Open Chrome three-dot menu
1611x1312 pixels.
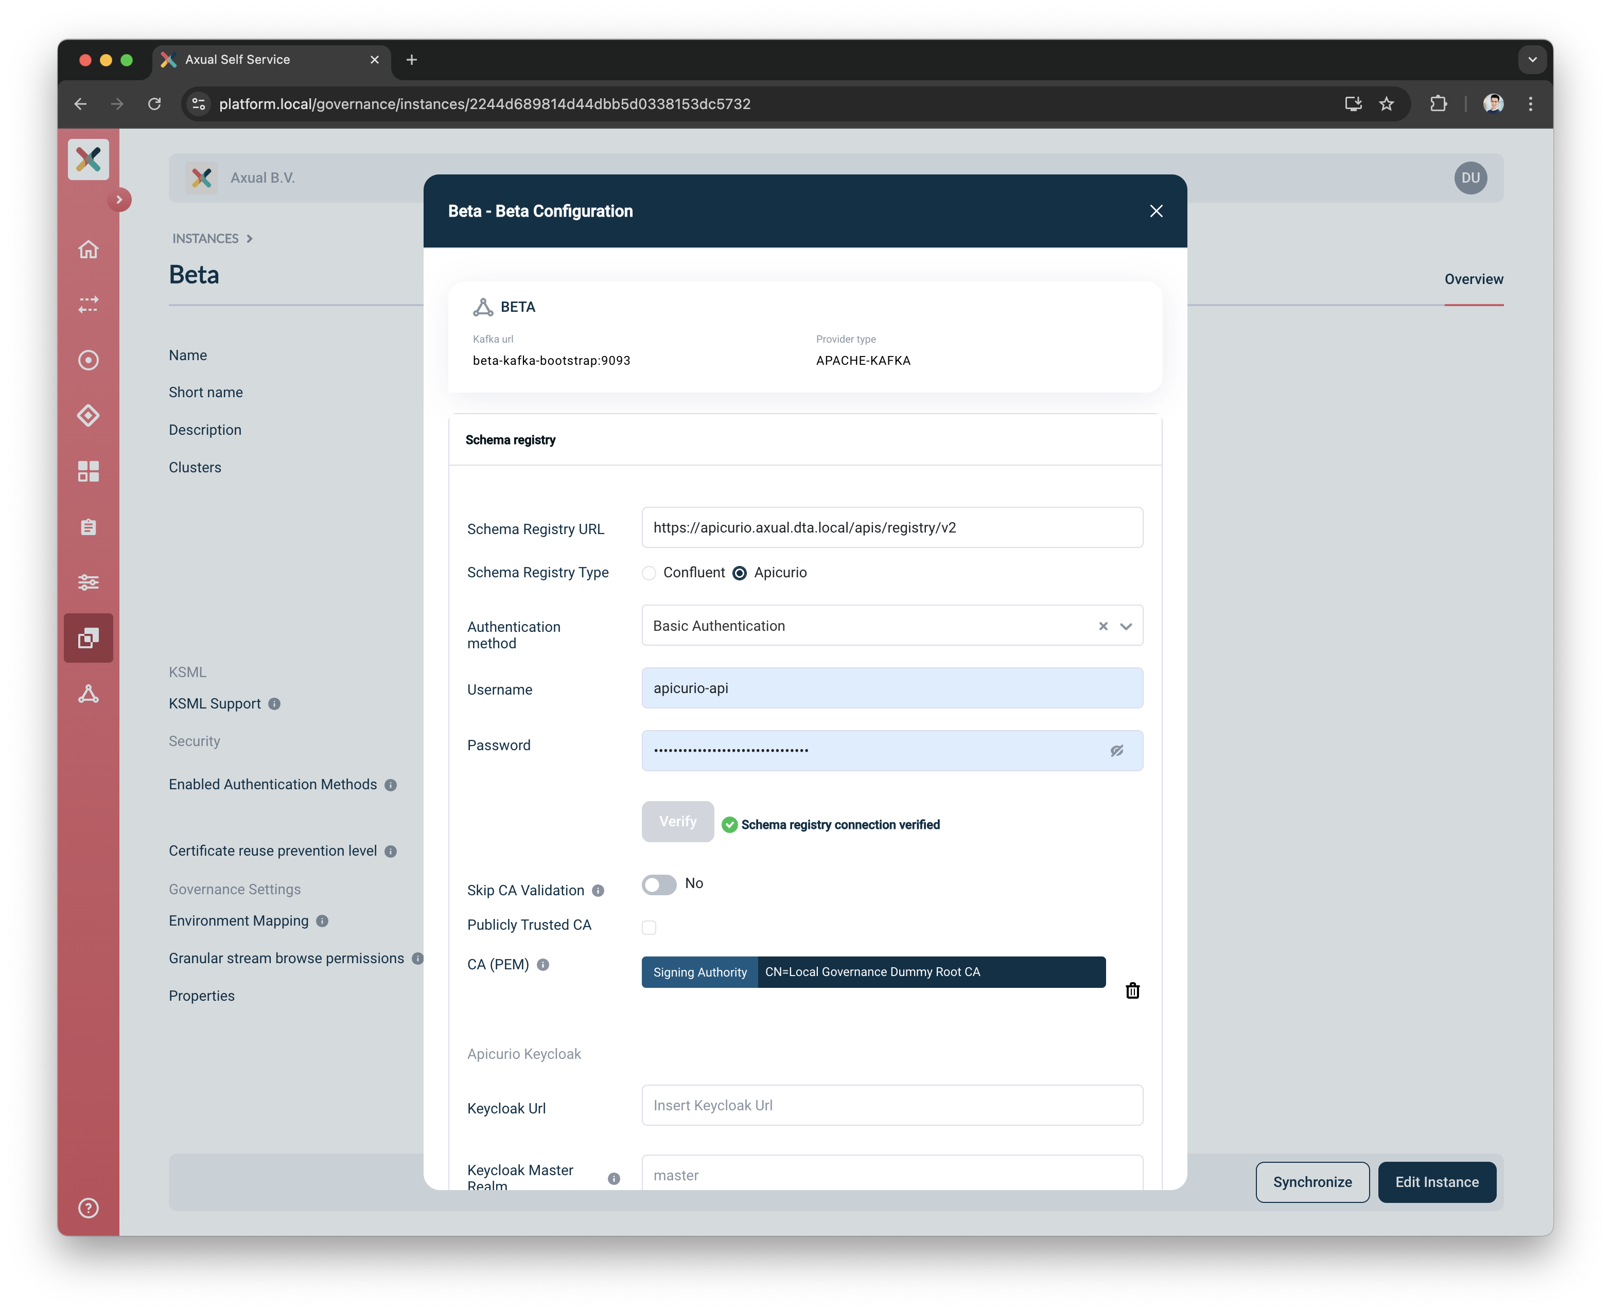click(1530, 103)
